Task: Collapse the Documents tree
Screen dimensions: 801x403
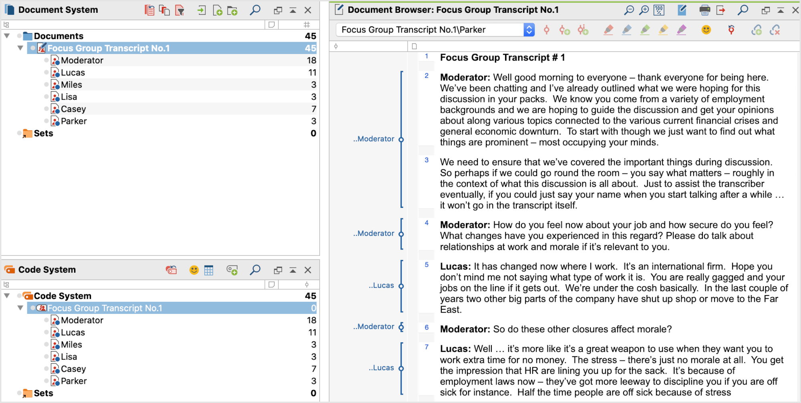Action: pos(6,36)
